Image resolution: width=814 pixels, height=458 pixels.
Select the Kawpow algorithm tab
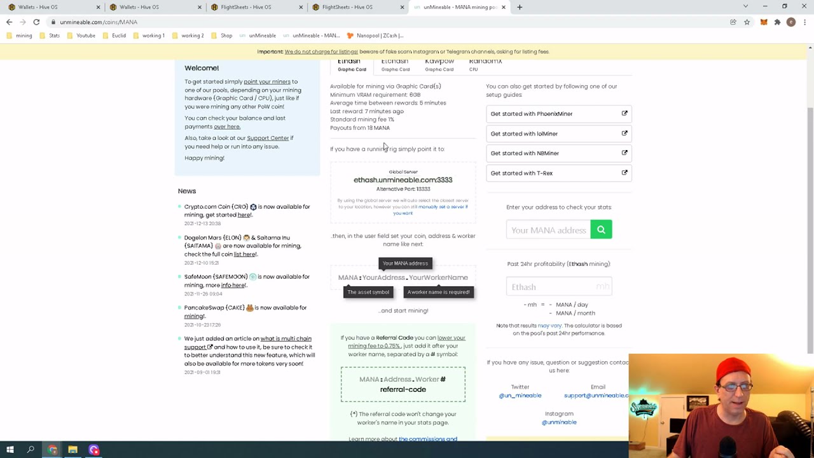click(439, 65)
